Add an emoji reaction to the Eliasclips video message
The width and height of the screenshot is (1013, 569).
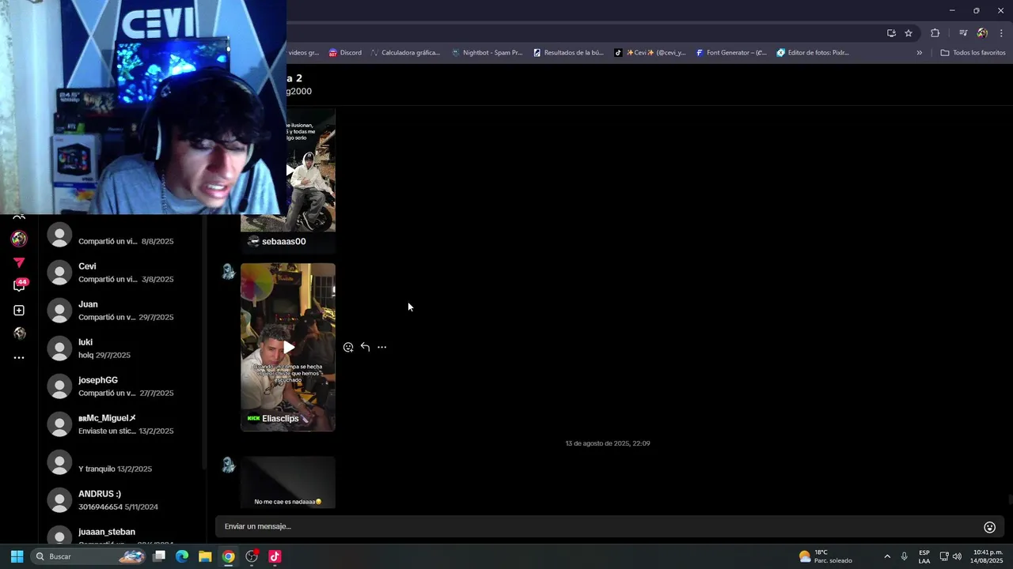(x=348, y=347)
